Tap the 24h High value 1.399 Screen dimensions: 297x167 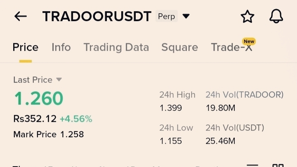point(170,108)
